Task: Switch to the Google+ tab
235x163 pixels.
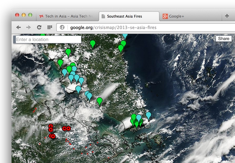Action: (190, 16)
